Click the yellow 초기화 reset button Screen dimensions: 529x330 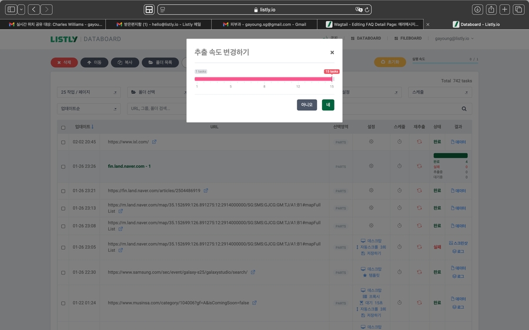[x=390, y=62]
